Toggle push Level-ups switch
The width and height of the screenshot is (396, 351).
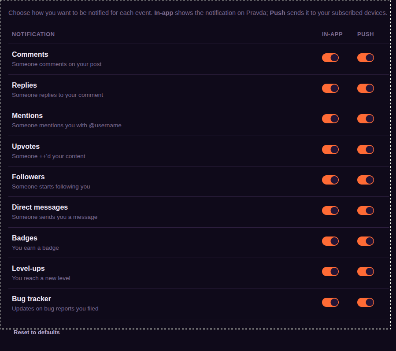coord(366,271)
